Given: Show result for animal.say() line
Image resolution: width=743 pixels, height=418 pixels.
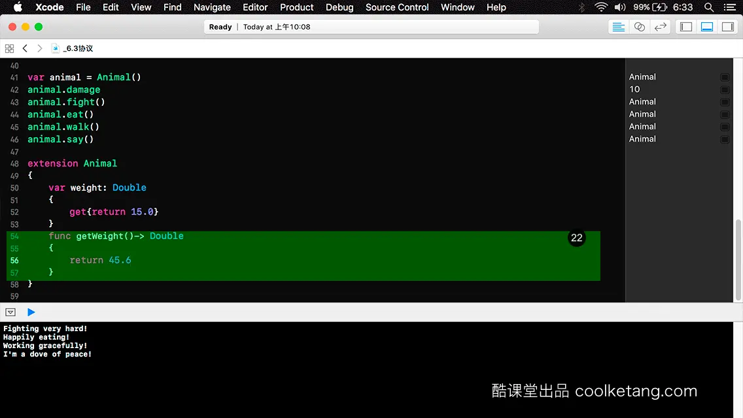Looking at the screenshot, I should (725, 139).
